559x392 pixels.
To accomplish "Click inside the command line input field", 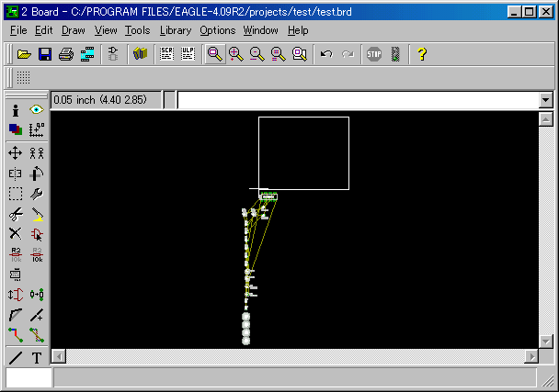I will (359, 100).
